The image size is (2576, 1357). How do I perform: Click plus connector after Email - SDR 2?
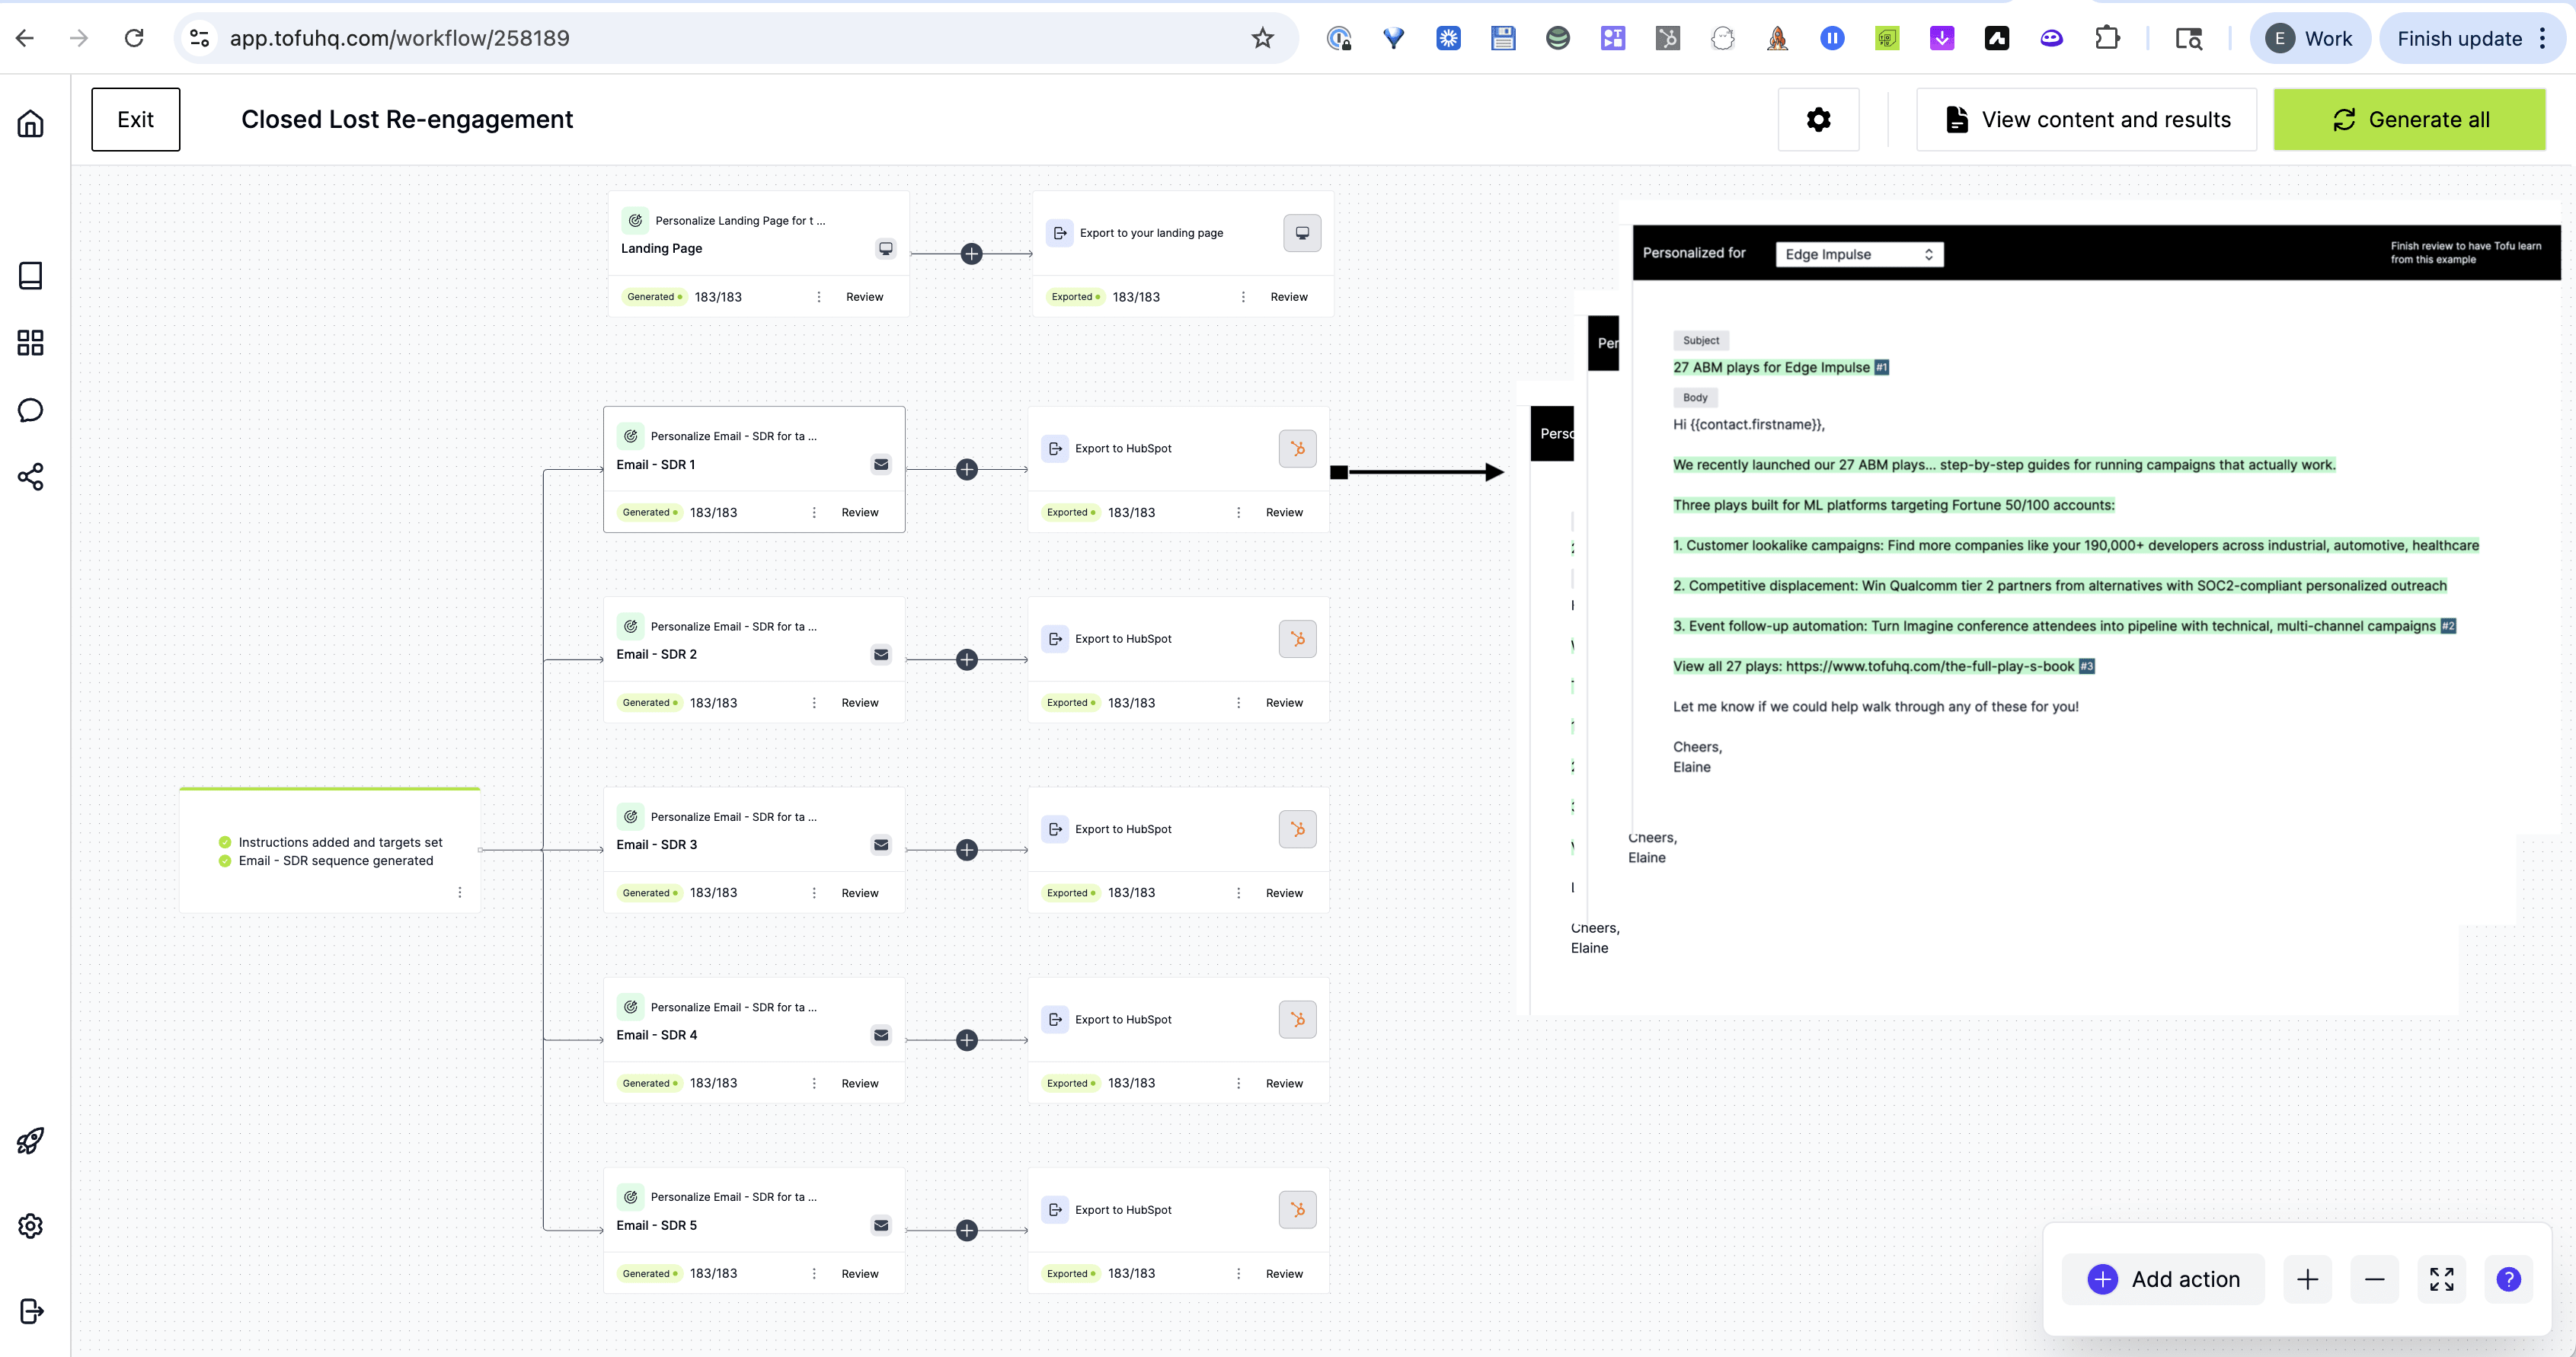(x=966, y=660)
